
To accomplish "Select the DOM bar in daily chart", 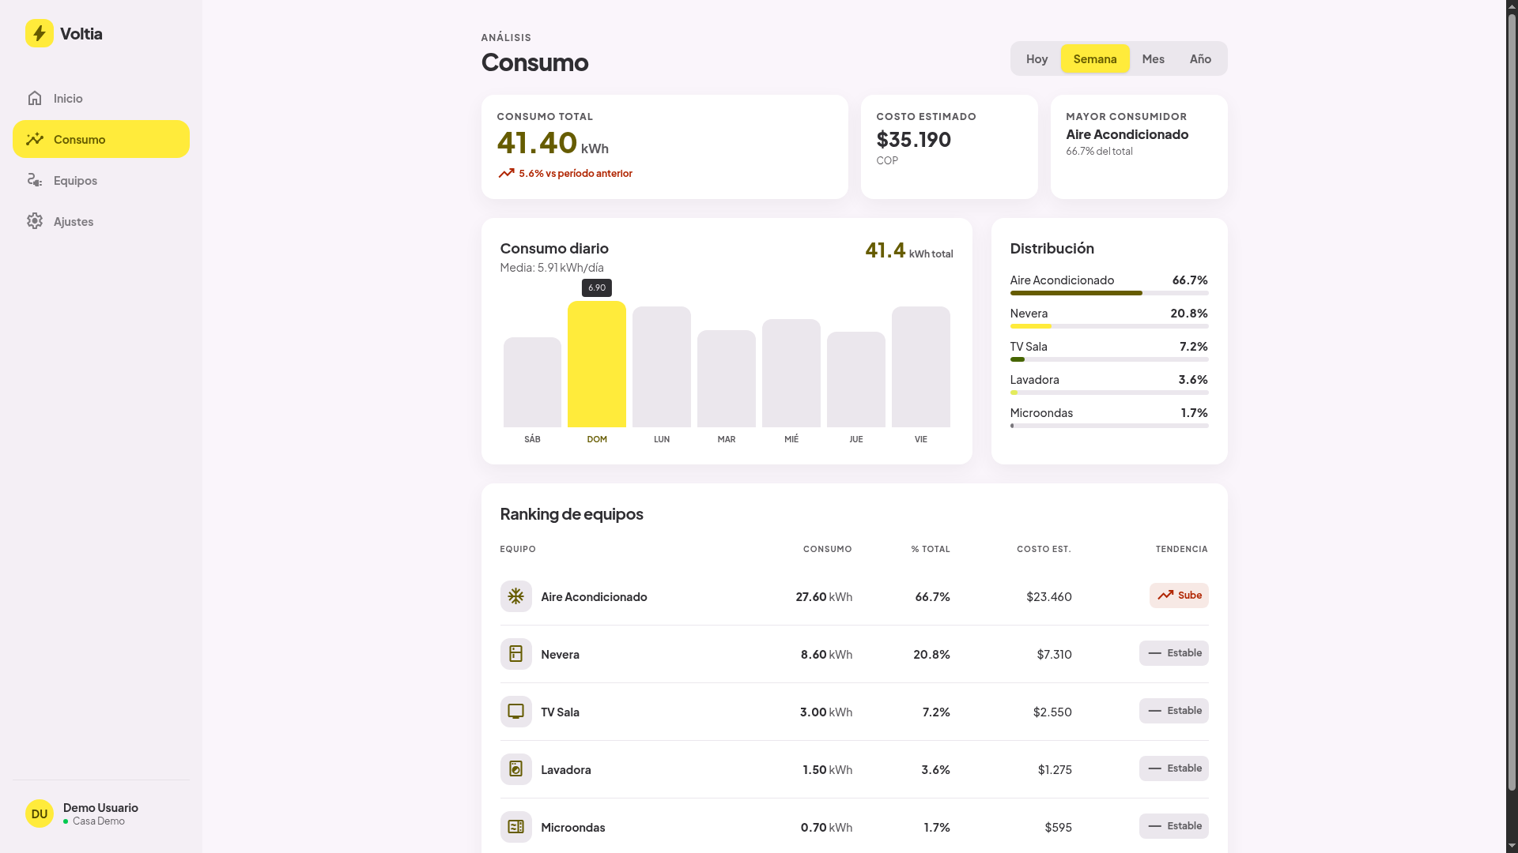I will tap(597, 364).
